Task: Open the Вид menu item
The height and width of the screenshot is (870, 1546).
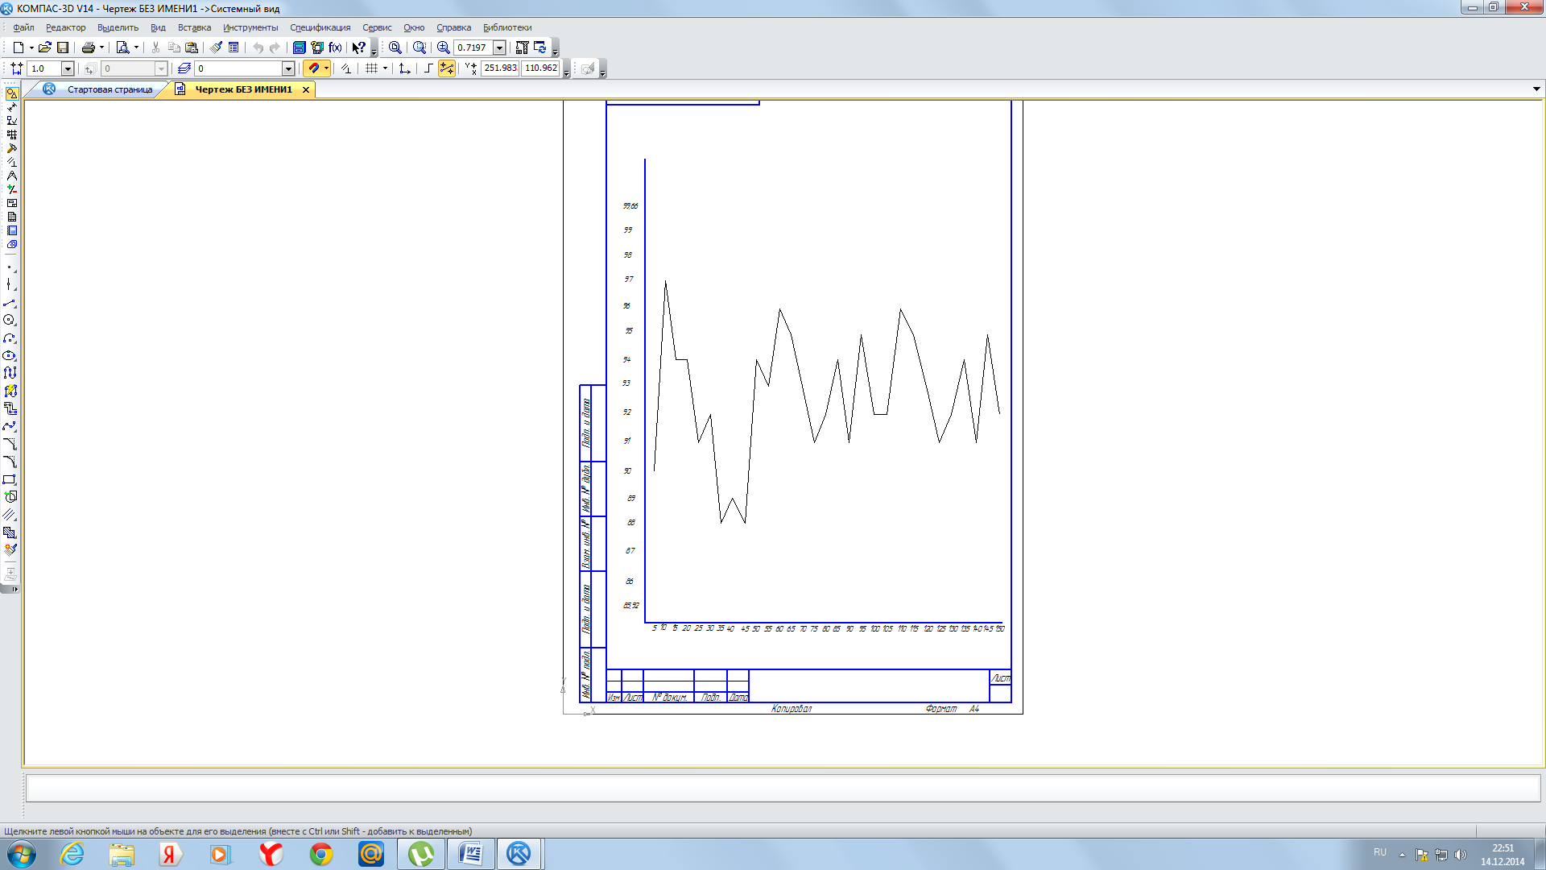Action: (157, 27)
